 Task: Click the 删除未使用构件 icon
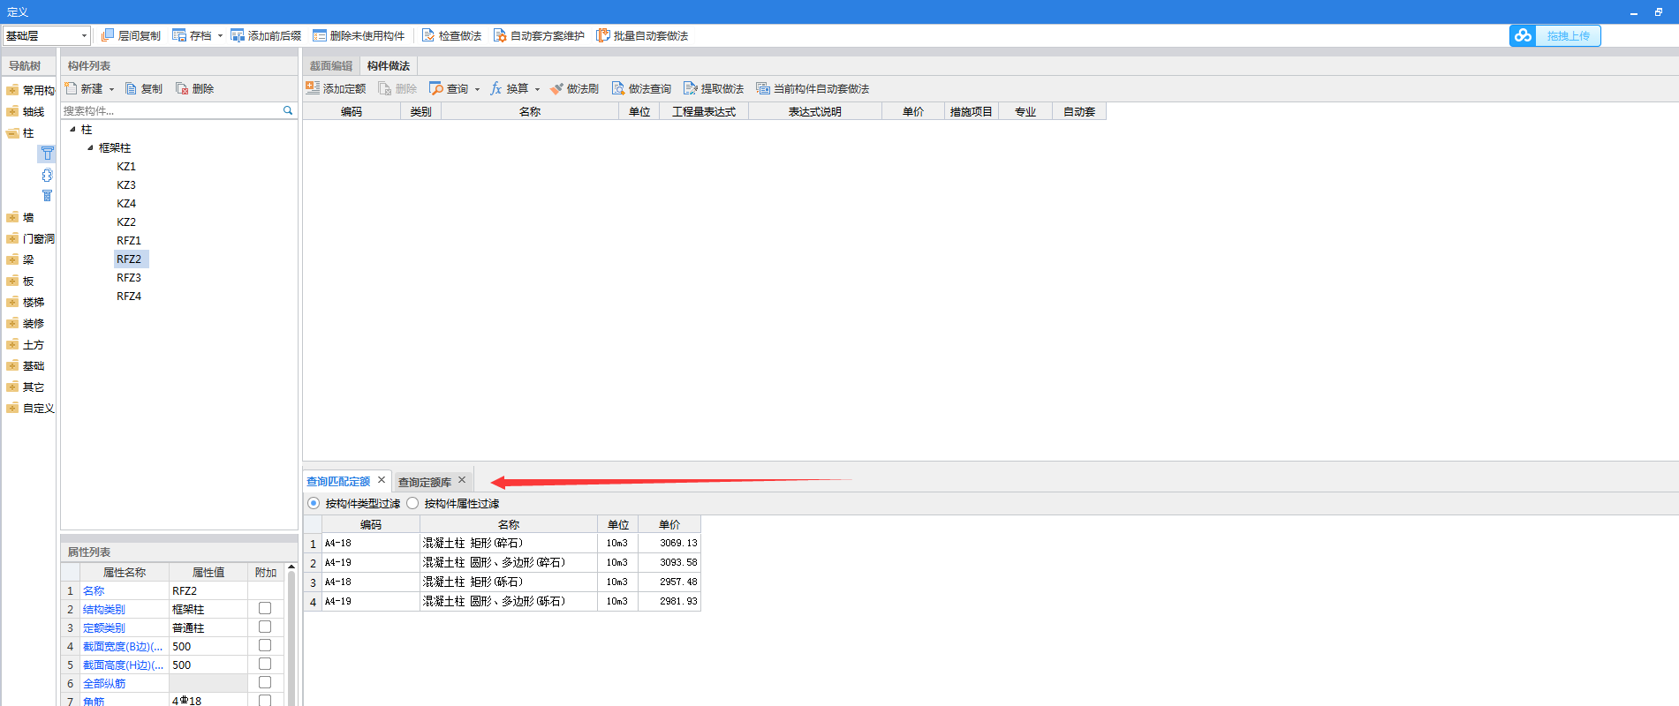point(320,35)
